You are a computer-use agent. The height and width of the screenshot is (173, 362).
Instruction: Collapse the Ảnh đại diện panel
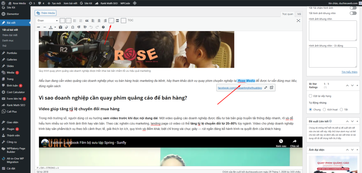[x=357, y=150]
